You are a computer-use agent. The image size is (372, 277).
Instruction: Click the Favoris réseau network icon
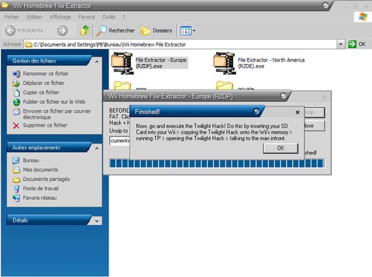click(17, 198)
